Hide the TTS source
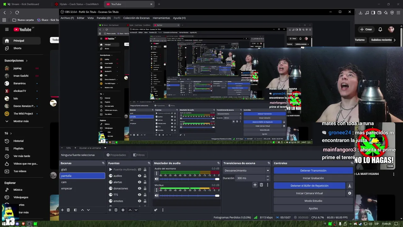403x227 pixels. pos(139,195)
